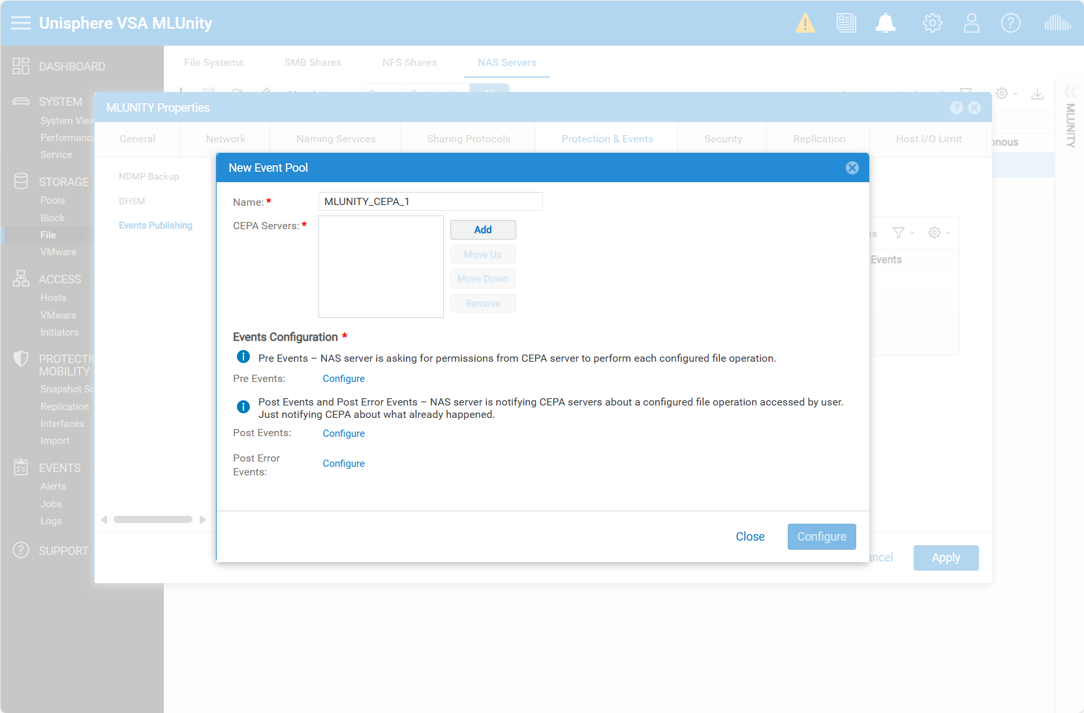Click the warning alert triangle icon
The height and width of the screenshot is (713, 1084).
805,24
